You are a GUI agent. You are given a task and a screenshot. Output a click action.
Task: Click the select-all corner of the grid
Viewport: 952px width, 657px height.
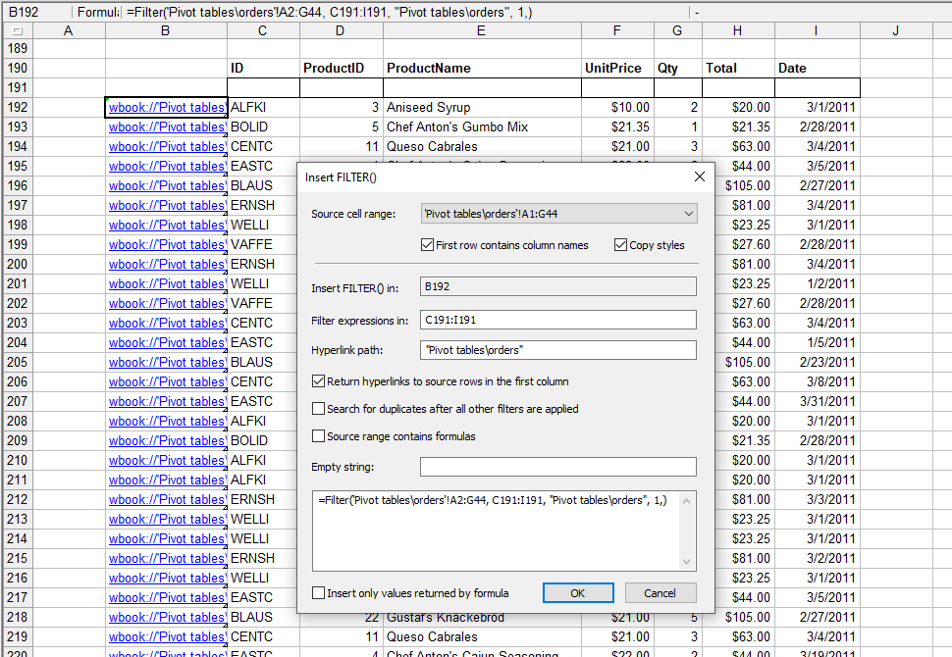(x=17, y=31)
